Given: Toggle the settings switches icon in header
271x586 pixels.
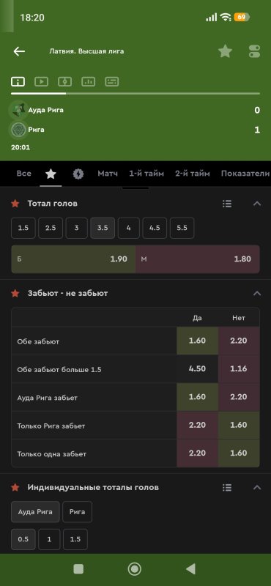Looking at the screenshot, I should tap(255, 51).
